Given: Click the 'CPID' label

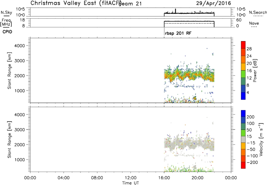Looking at the screenshot, I should [7, 32].
